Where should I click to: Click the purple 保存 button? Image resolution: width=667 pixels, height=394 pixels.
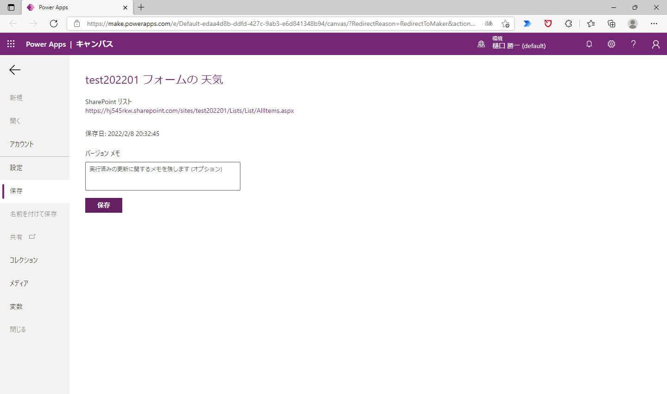point(104,205)
